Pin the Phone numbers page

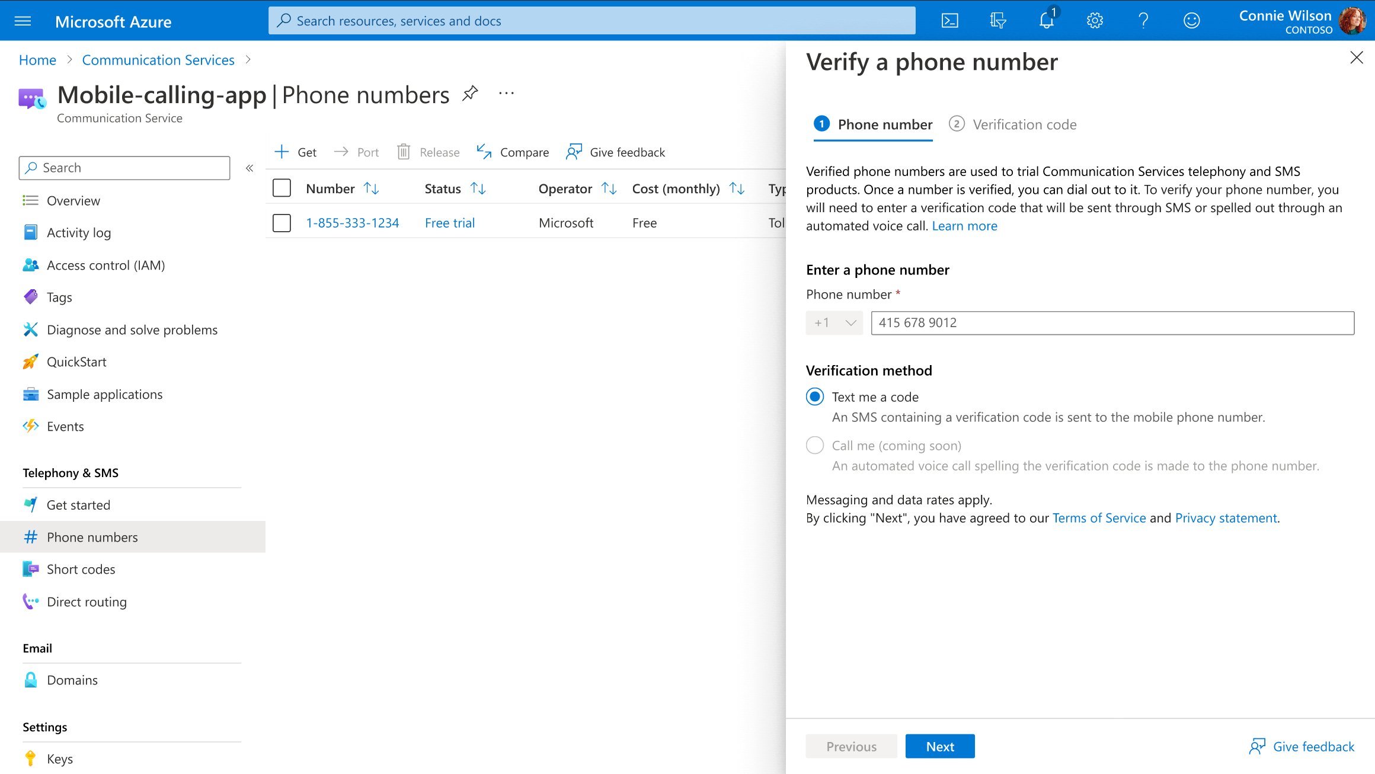[x=470, y=93]
